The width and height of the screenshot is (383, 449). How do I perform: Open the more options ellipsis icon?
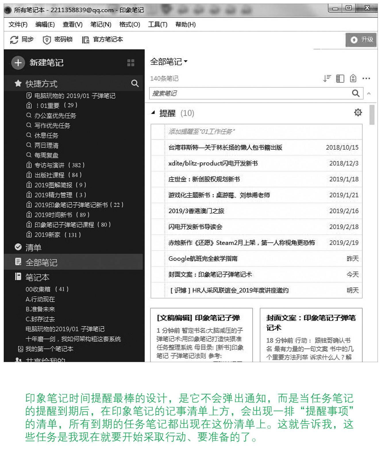(366, 78)
